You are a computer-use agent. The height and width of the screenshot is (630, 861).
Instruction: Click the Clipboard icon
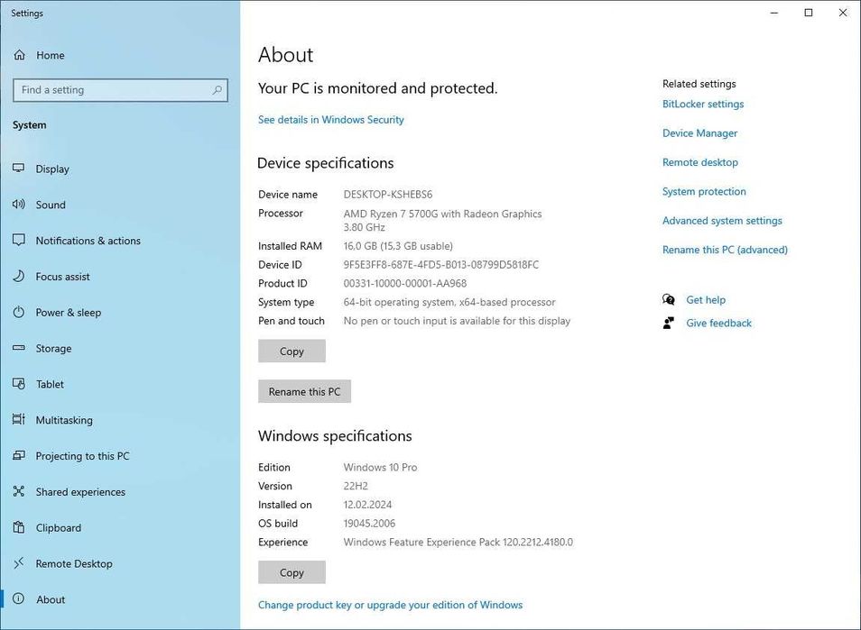pos(19,527)
